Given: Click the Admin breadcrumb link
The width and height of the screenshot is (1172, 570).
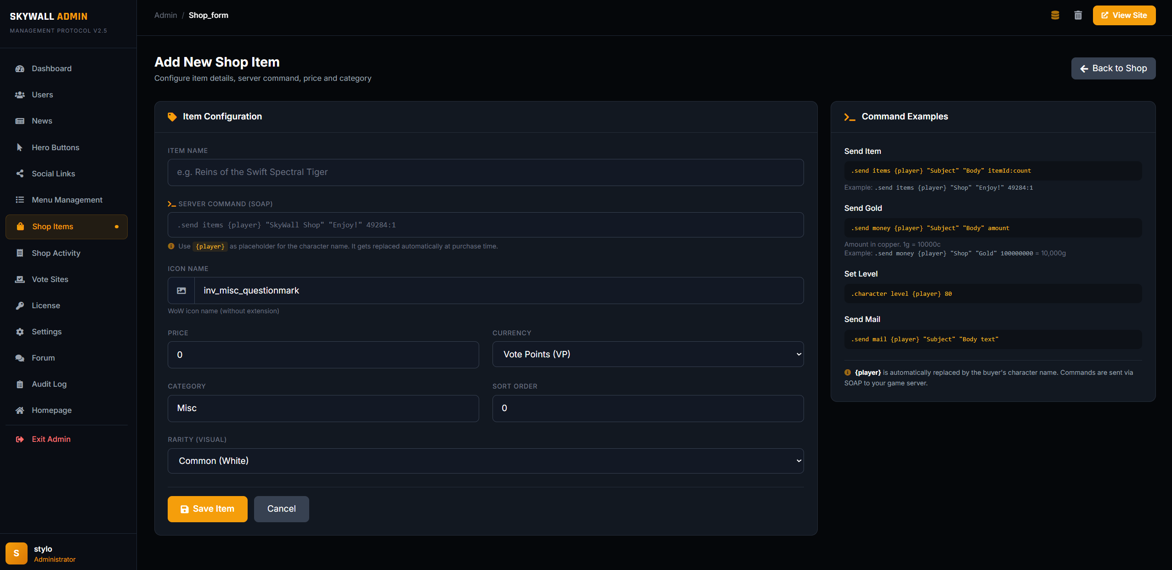Looking at the screenshot, I should click(165, 15).
